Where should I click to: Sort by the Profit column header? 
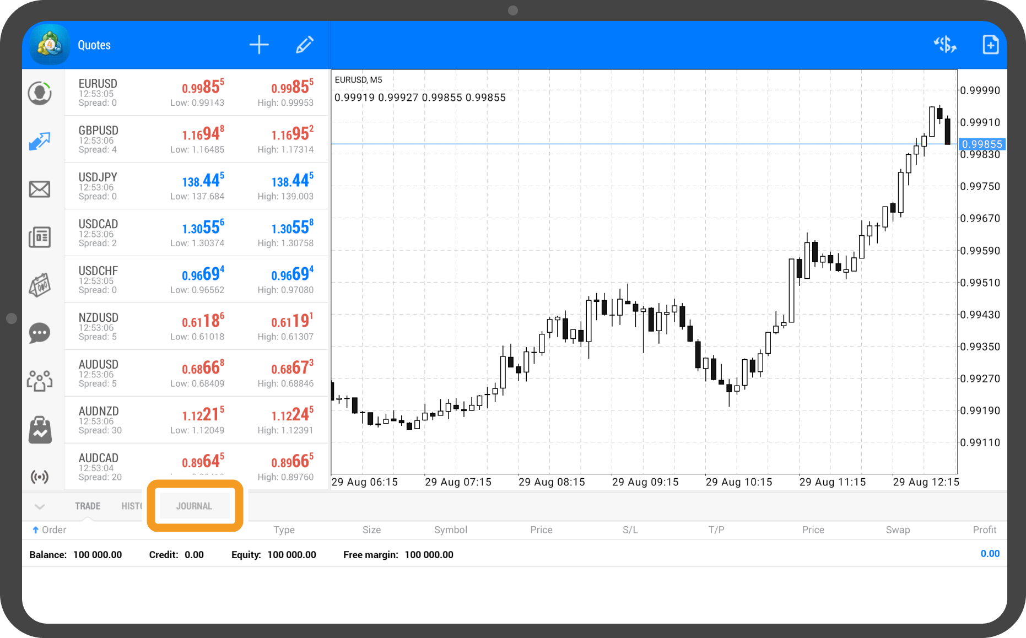(984, 530)
